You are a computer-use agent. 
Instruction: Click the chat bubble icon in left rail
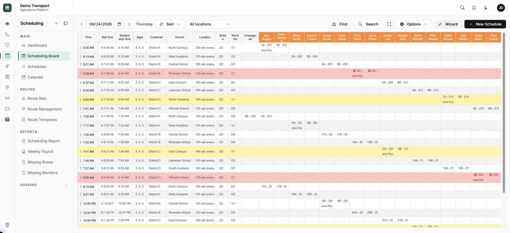[x=7, y=109]
